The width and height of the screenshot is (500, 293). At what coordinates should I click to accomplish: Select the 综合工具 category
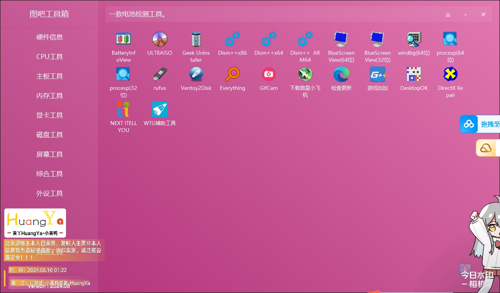pyautogui.click(x=50, y=174)
